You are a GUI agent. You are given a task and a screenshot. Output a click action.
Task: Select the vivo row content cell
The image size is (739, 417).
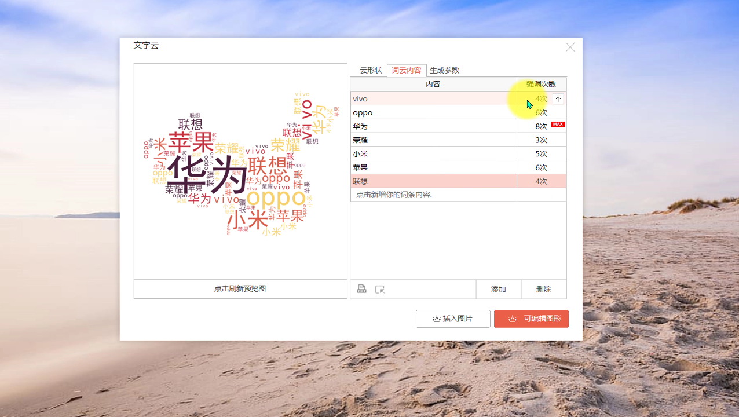point(434,98)
